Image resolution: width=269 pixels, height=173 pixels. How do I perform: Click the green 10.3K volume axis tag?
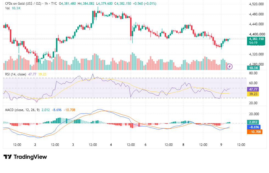(253, 68)
